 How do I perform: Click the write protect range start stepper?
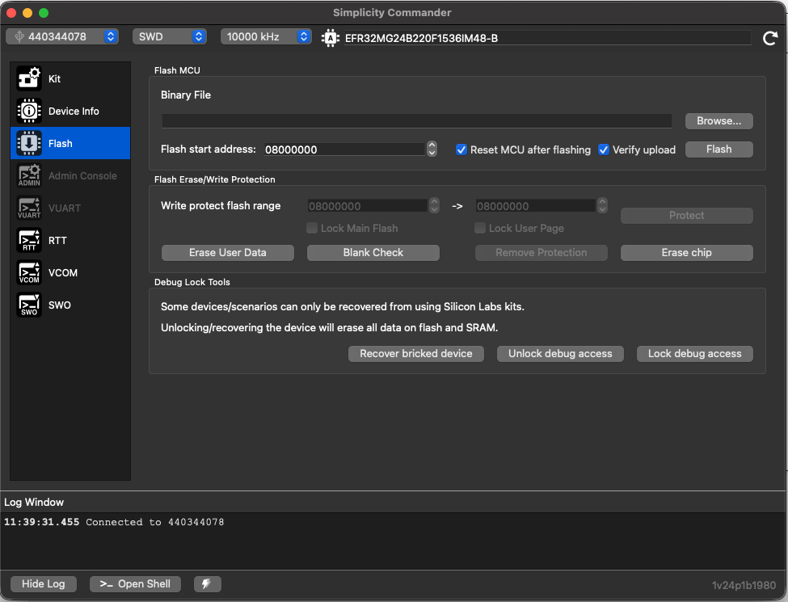tap(434, 205)
